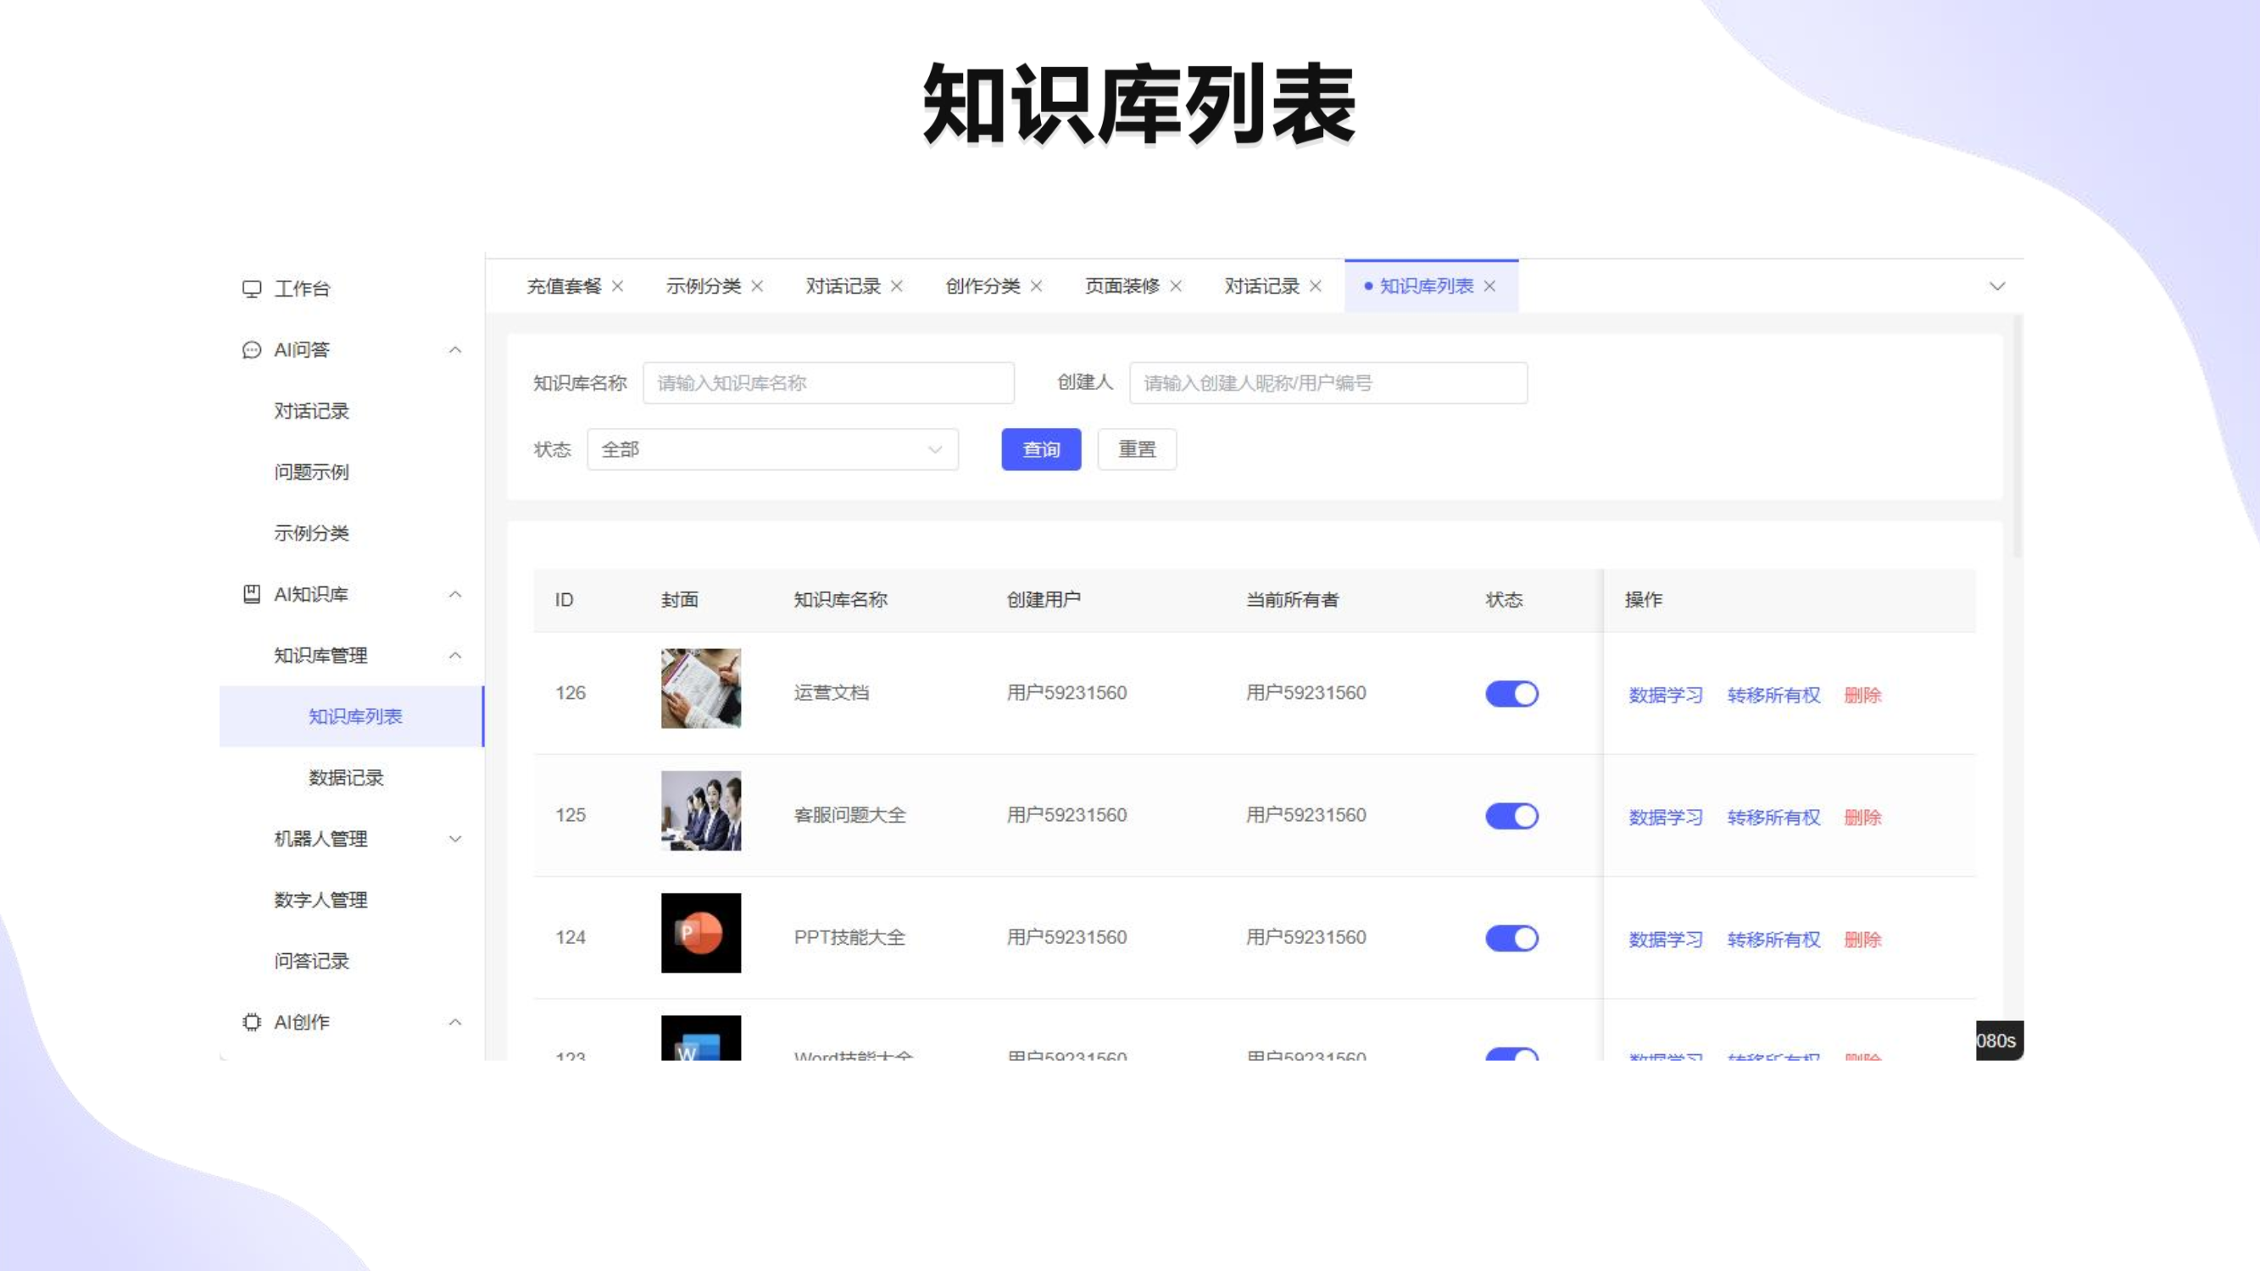Close the 知识库列表 tab with X
2260x1271 pixels.
click(x=1489, y=286)
